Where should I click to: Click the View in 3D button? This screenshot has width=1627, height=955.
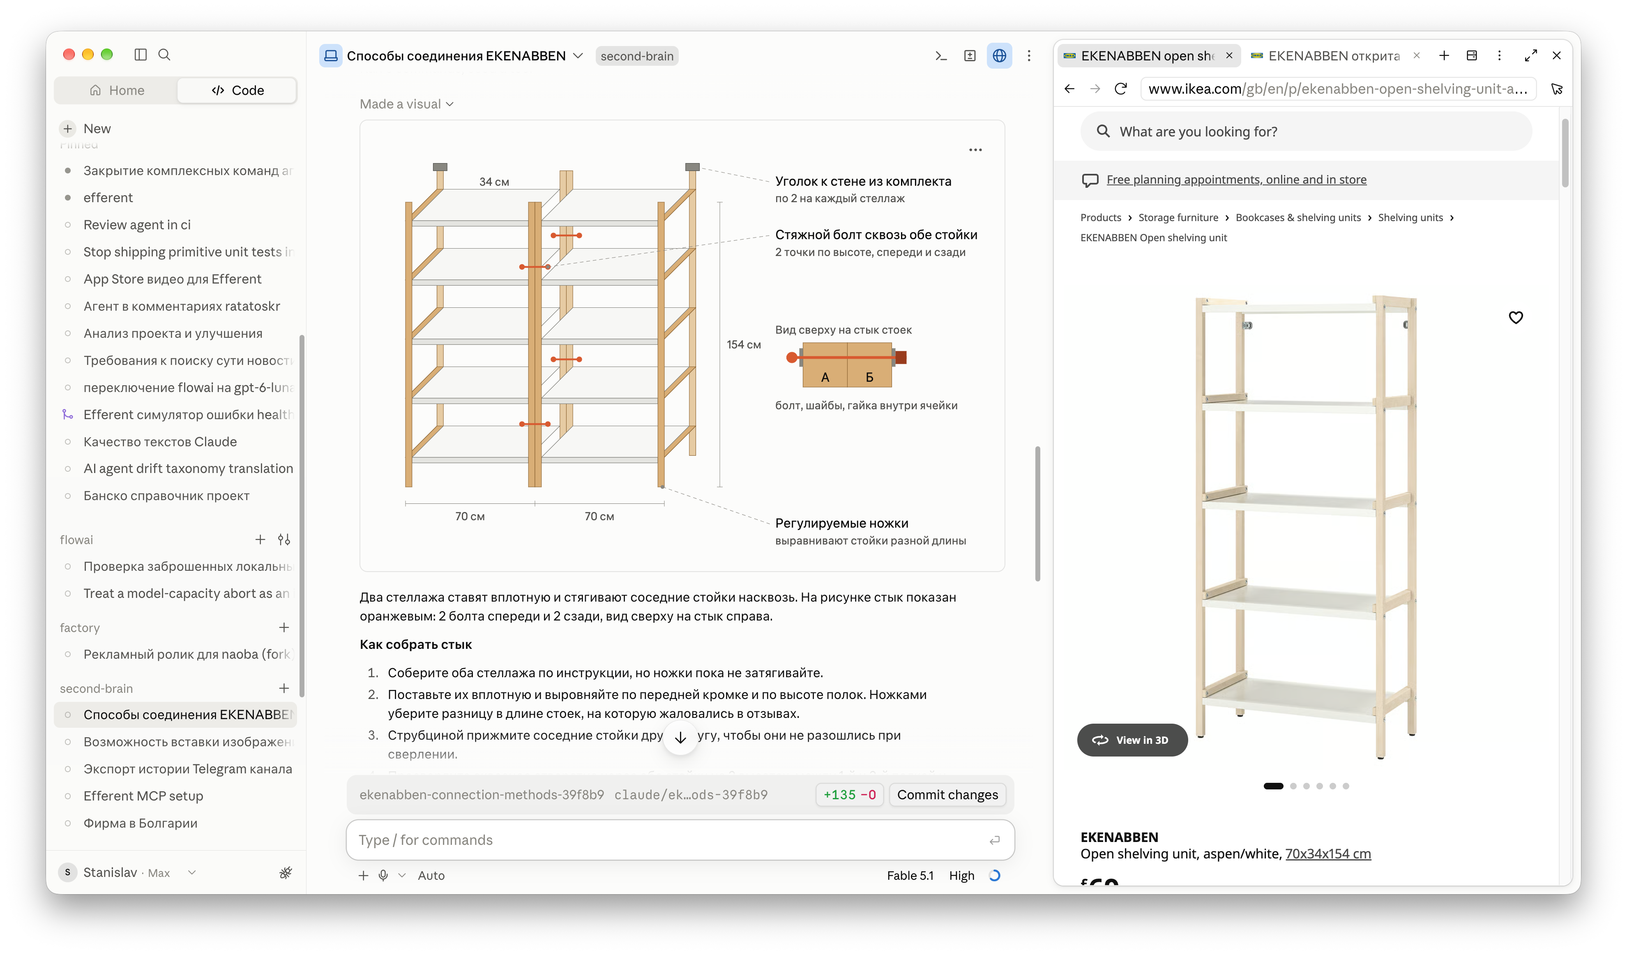click(x=1132, y=740)
